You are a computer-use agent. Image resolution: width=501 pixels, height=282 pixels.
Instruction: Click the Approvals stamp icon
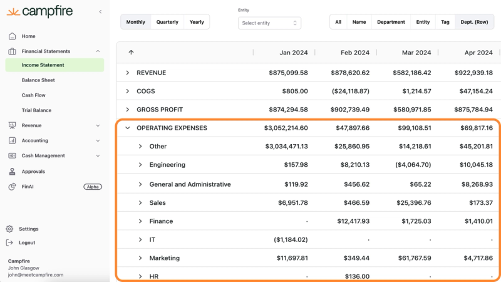(12, 171)
